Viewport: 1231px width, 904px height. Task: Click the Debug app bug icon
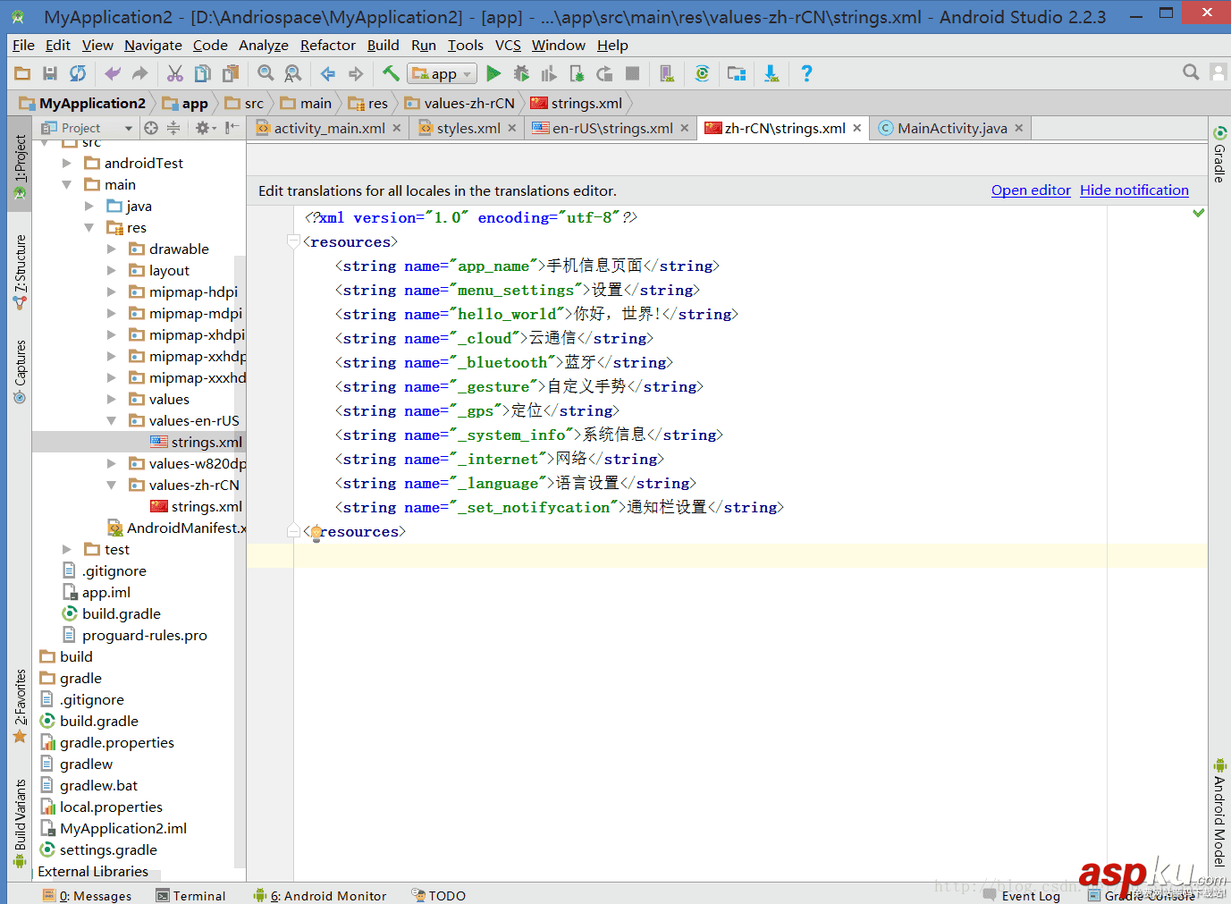click(x=521, y=73)
